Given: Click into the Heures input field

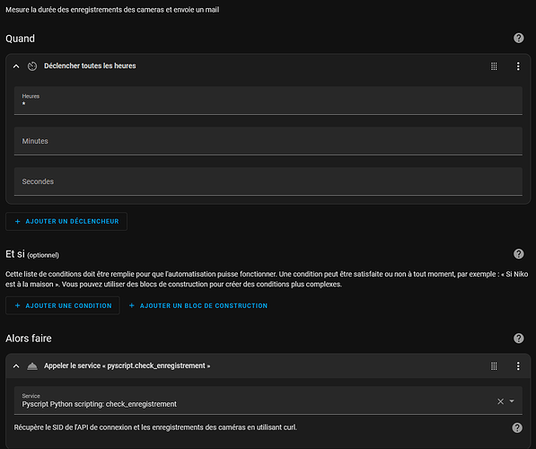Looking at the screenshot, I should click(268, 101).
